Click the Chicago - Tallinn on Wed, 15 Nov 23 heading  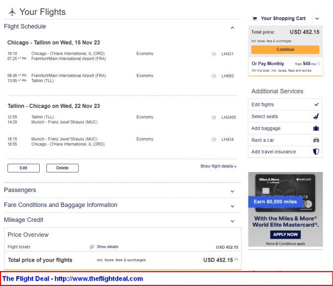[54, 42]
